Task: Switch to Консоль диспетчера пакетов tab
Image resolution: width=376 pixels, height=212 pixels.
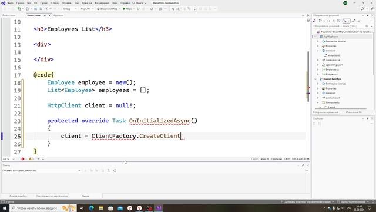Action: 52,196
